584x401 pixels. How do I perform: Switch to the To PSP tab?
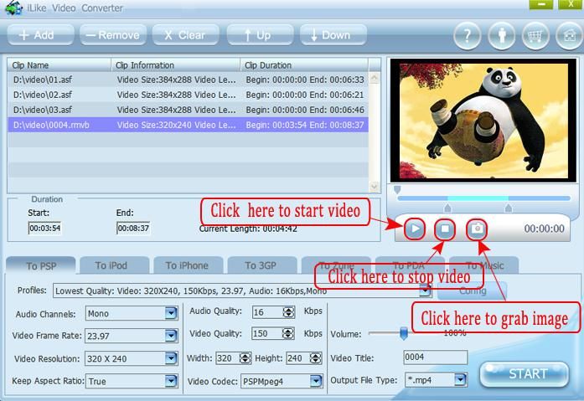point(41,265)
